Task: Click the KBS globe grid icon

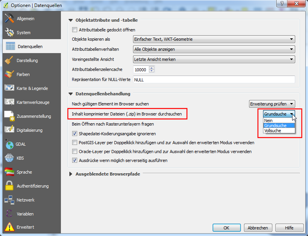Action: [x=9, y=158]
